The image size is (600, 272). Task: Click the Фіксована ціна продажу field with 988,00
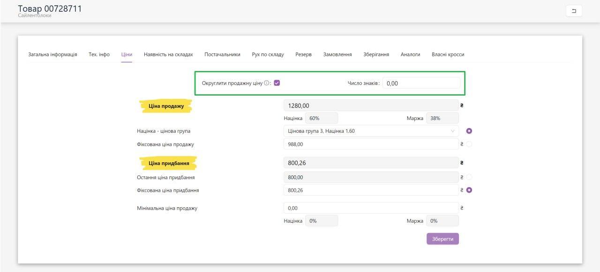tap(371, 144)
